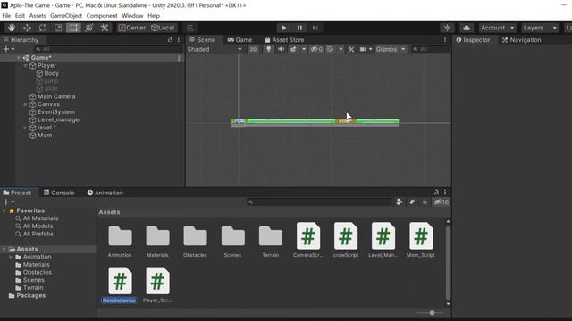Image resolution: width=572 pixels, height=321 pixels.
Task: Switch to the Asset Store tab
Action: coord(284,39)
